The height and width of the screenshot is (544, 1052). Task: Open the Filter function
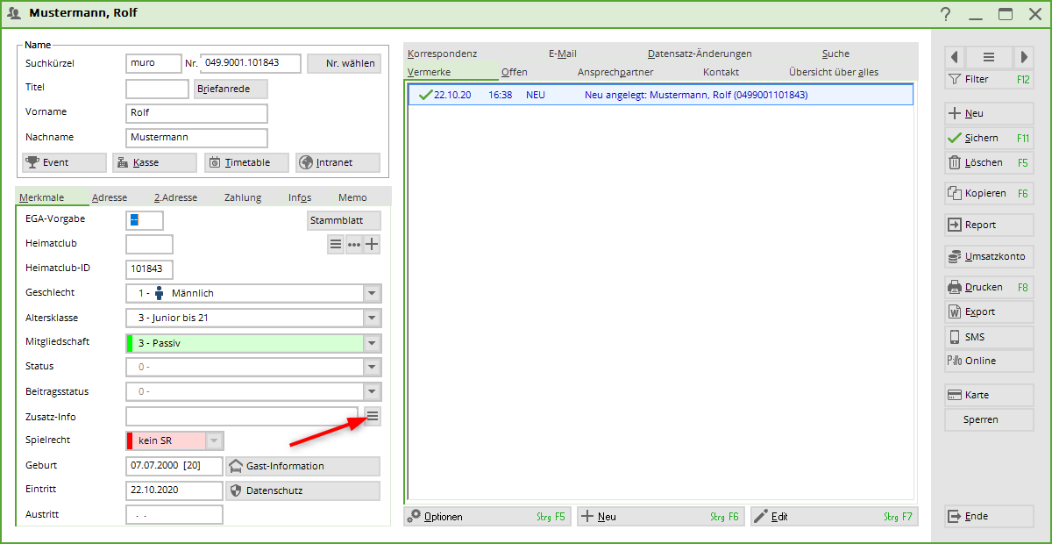tap(988, 79)
